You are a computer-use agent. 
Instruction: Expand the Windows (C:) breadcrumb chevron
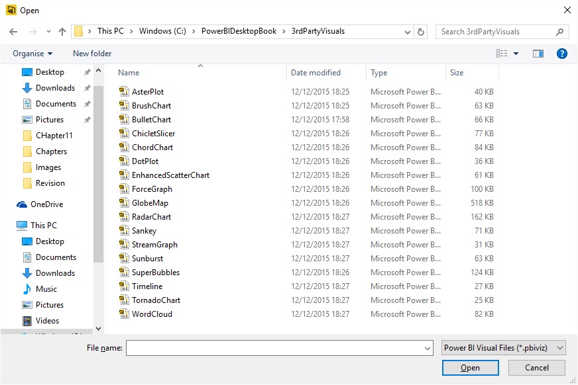194,32
